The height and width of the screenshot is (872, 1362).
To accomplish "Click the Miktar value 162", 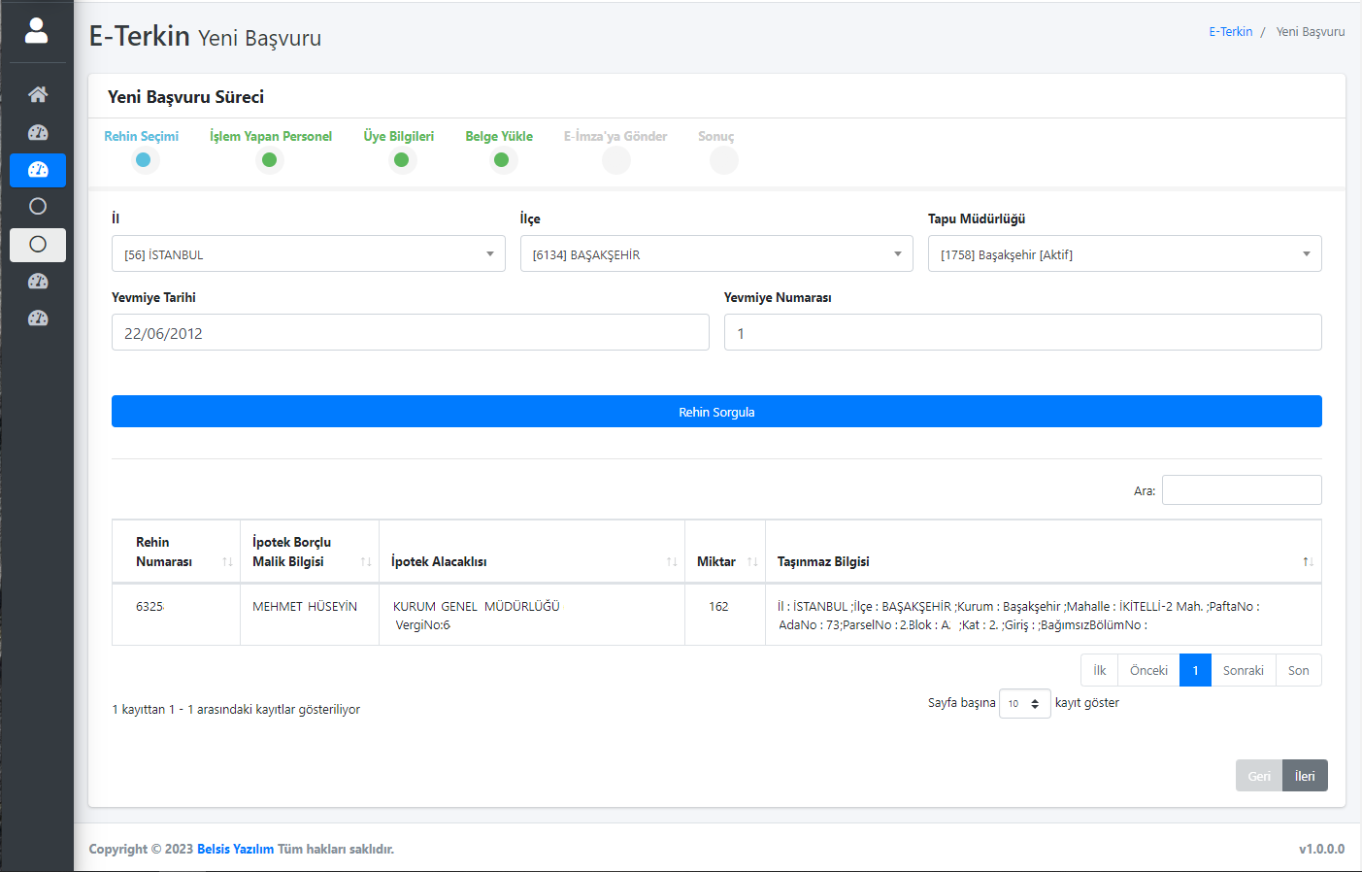I will pos(718,607).
